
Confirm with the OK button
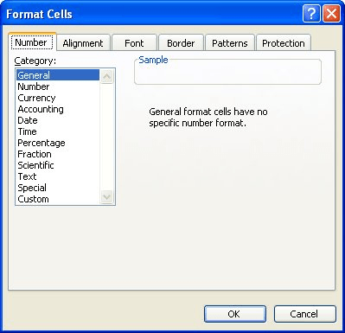click(x=235, y=314)
